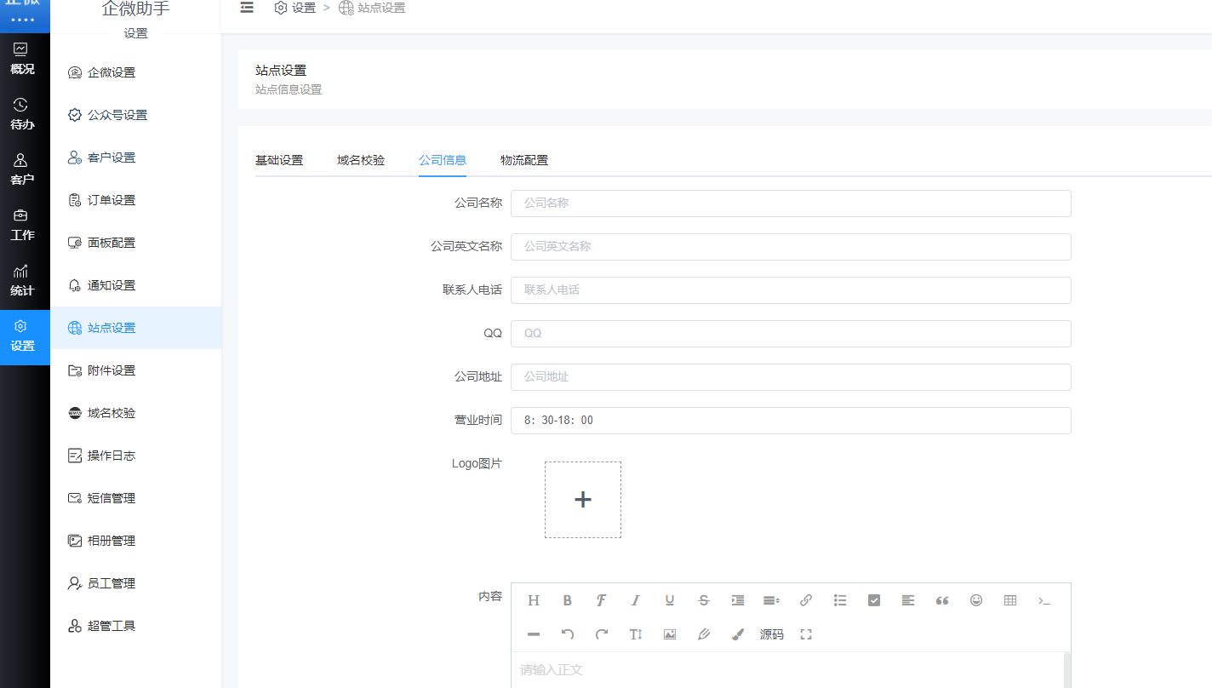This screenshot has width=1212, height=688.
Task: Select 站点设置 in settings menu
Action: tap(136, 328)
